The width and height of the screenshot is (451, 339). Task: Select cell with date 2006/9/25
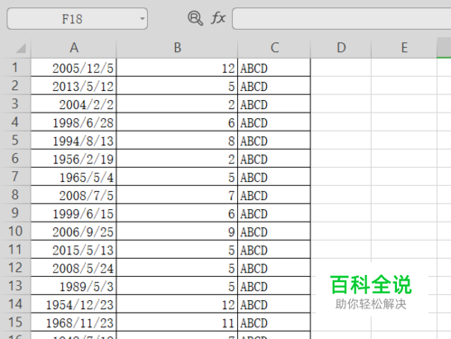coord(74,231)
